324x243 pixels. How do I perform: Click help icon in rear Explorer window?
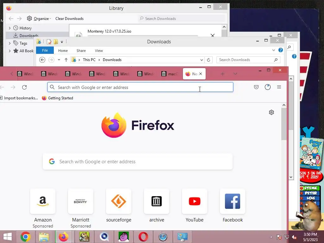point(294,56)
